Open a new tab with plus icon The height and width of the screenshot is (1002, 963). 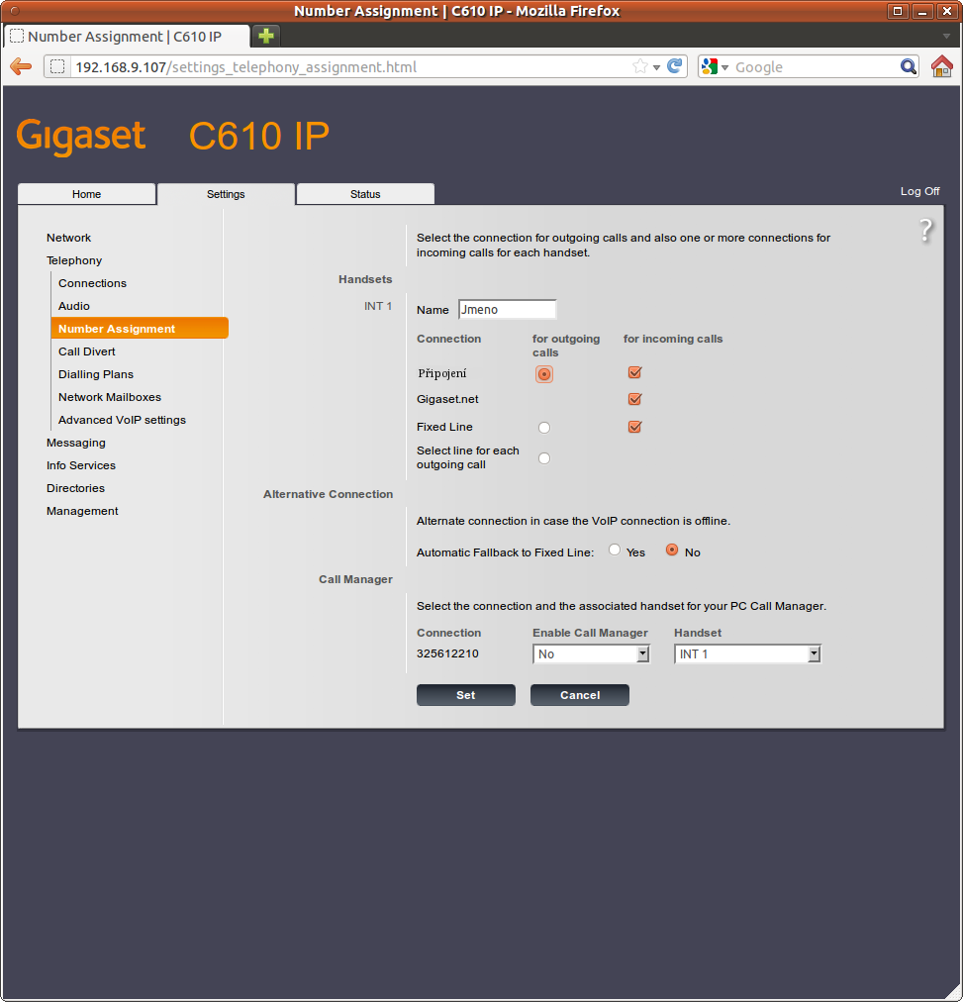[266, 36]
